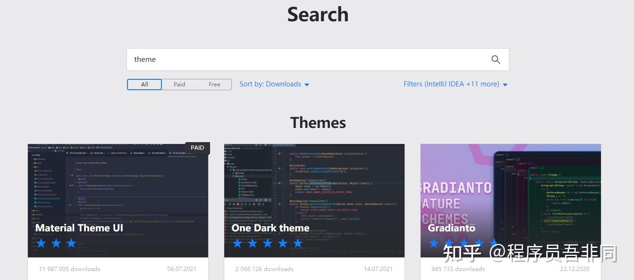Click the third star on Gradianto rating
The width and height of the screenshot is (634, 280).
(463, 243)
